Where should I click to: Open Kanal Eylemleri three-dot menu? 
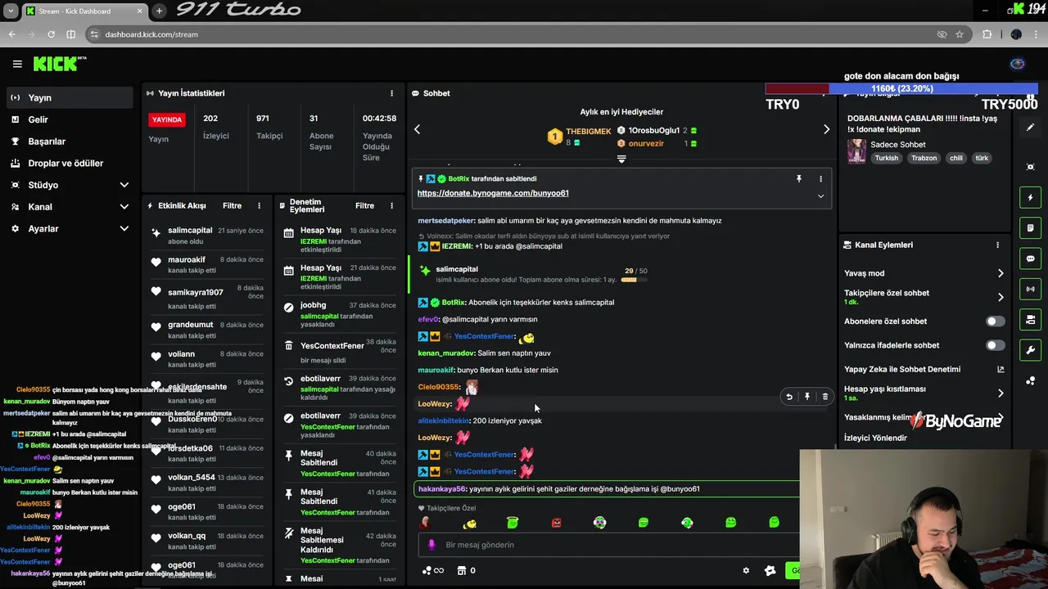coord(997,245)
